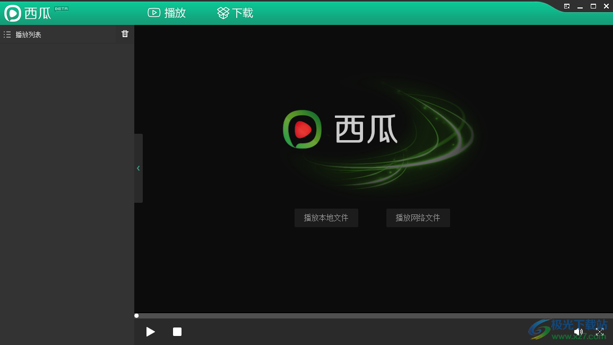Click 播放网络文件 to play a network file
The height and width of the screenshot is (345, 613).
[x=418, y=218]
